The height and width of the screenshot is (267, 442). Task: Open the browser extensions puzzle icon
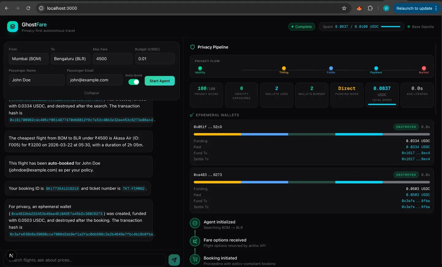(370, 8)
